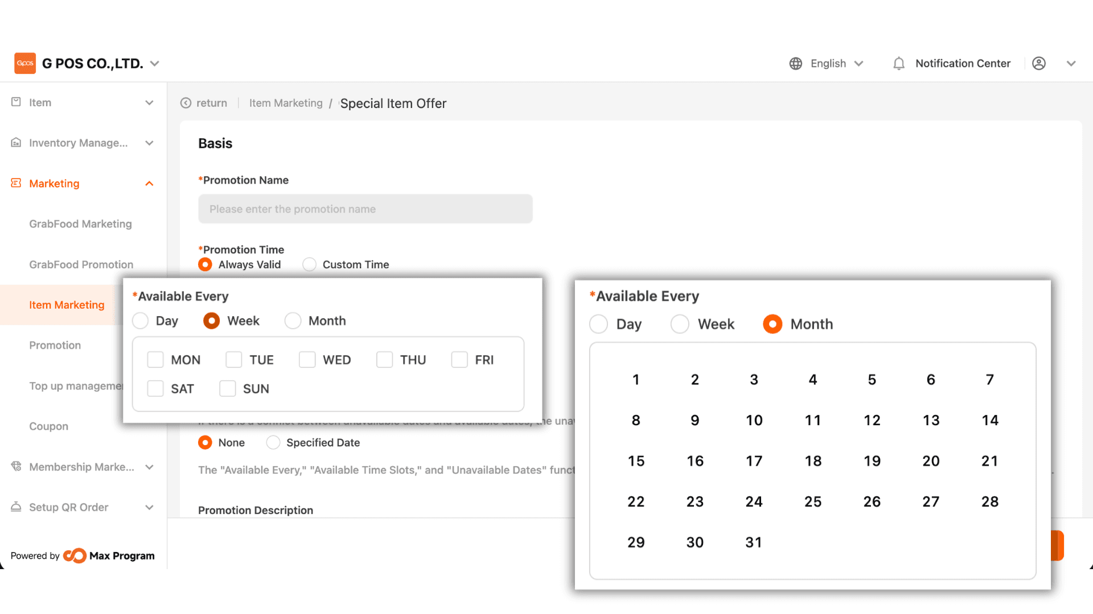
Task: Click the Inventory Management sidebar icon
Action: point(16,142)
